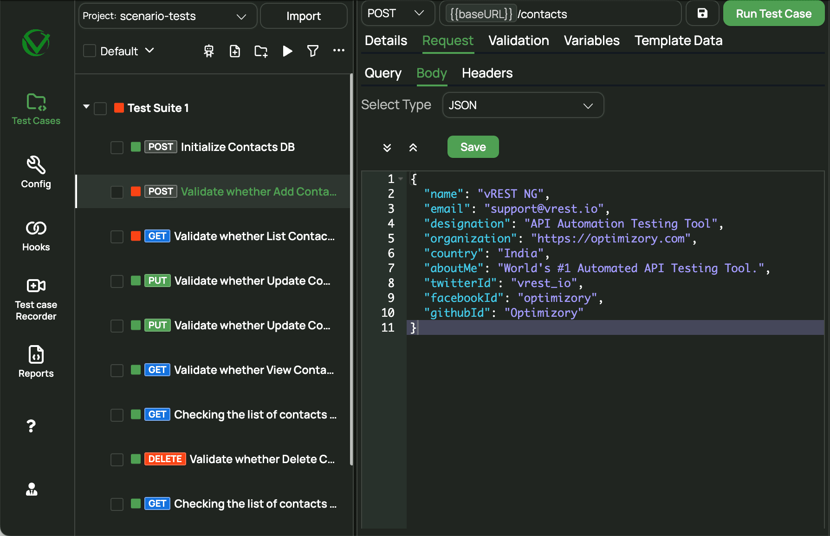The width and height of the screenshot is (830, 536).
Task: Check the DELETE test case checkbox
Action: pos(117,459)
